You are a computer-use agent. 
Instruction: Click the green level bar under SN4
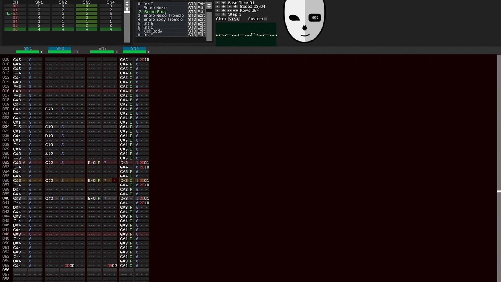click(x=134, y=52)
